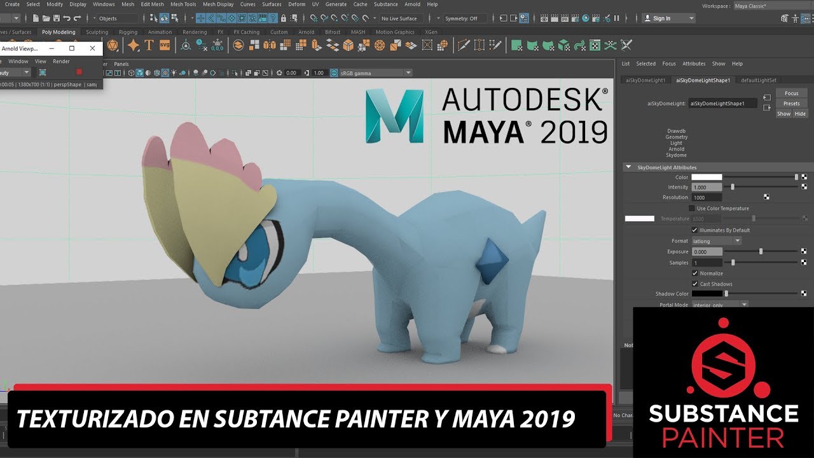Click the Open Scene folder icon
Viewport: 814px width, 458px height.
(x=46, y=18)
